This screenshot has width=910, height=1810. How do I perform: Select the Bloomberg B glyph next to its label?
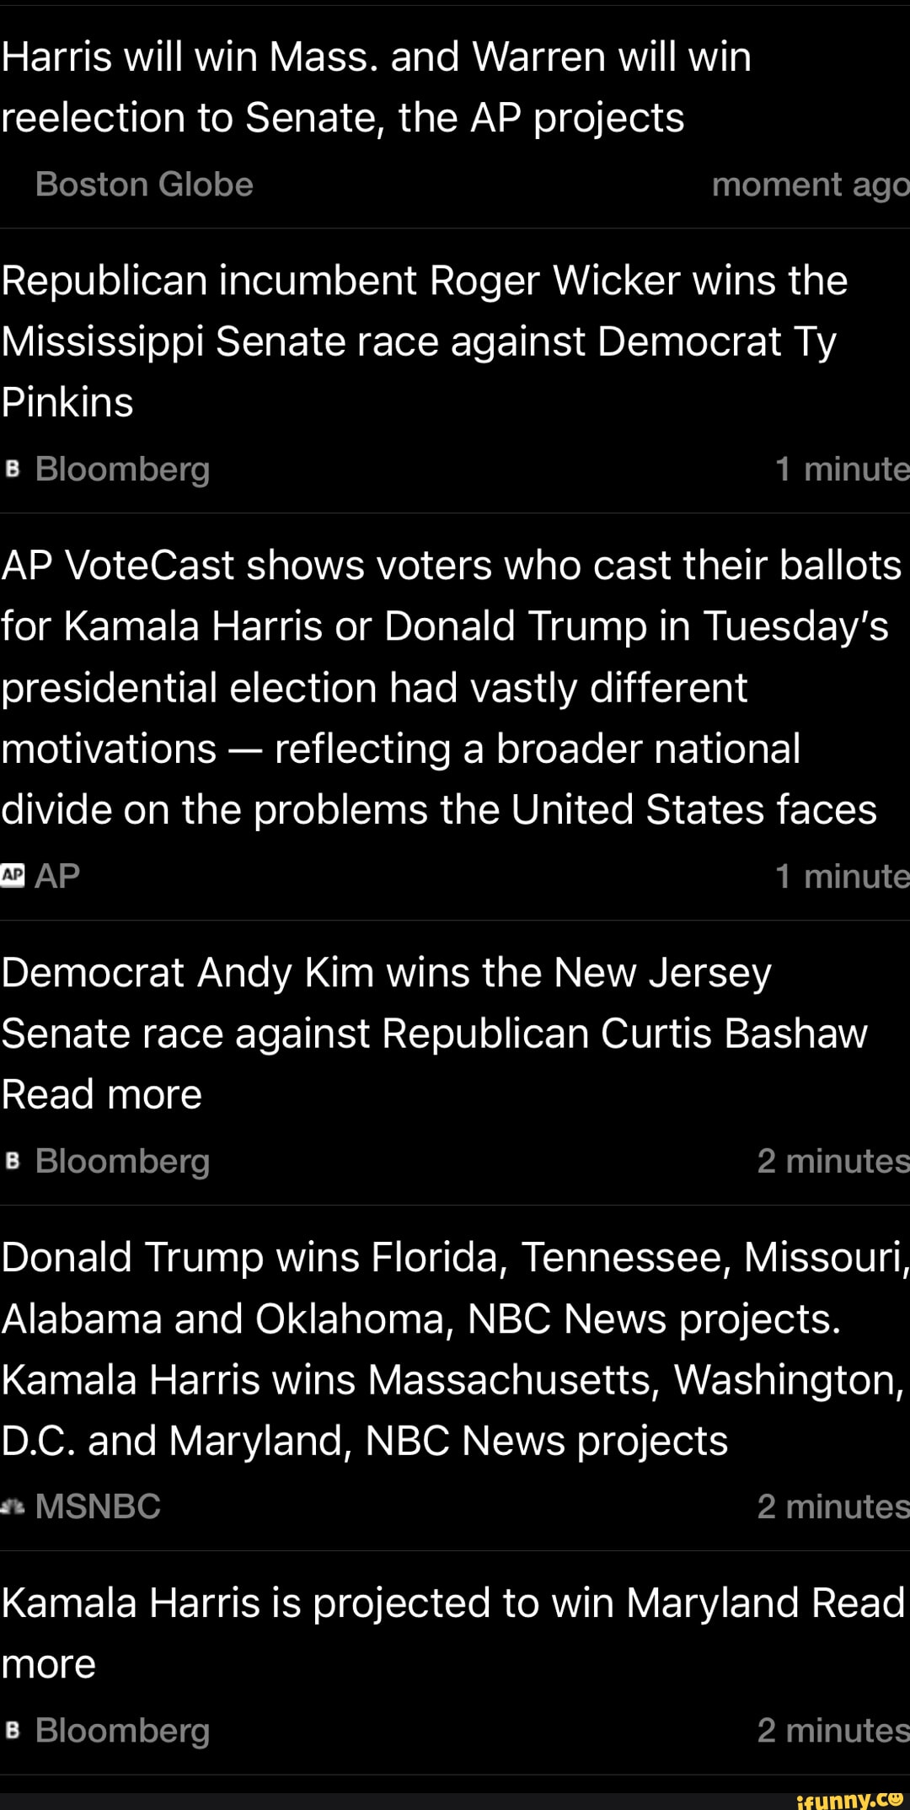tap(13, 470)
